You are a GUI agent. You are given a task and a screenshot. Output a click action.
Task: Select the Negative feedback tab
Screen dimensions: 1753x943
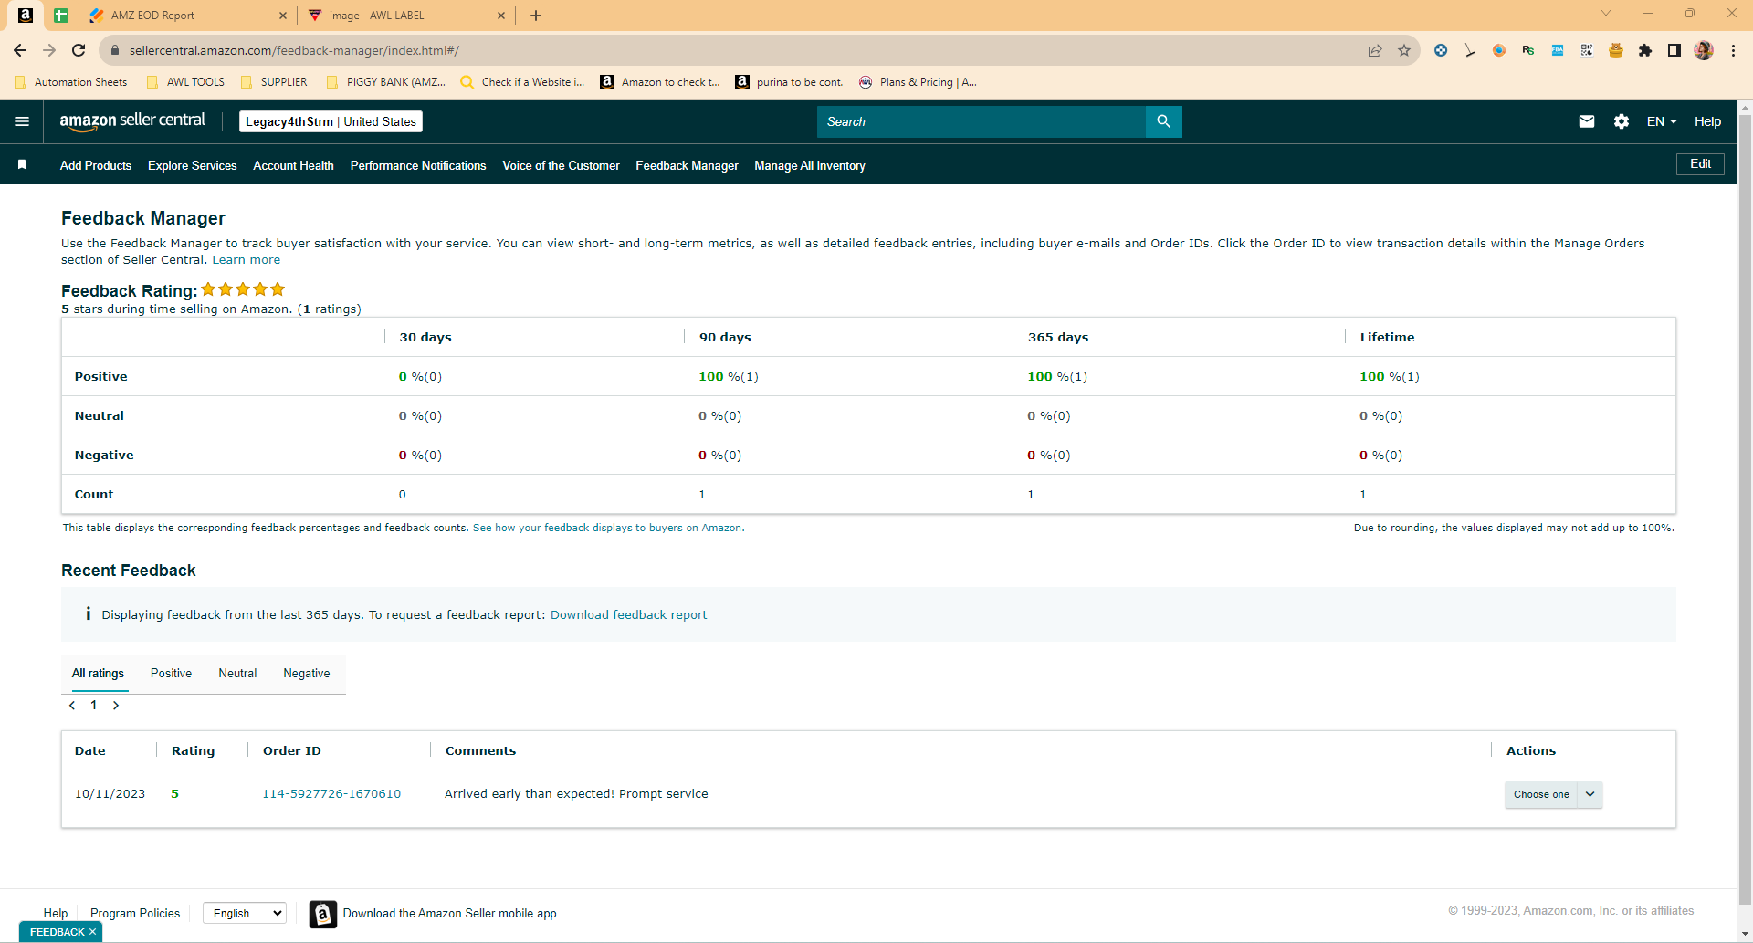click(x=307, y=674)
